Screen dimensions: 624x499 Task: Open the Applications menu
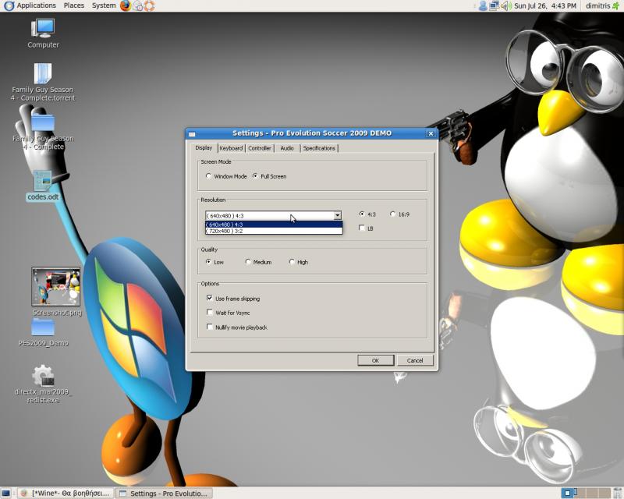(30, 5)
